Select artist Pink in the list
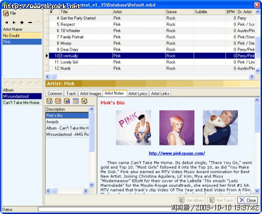 click(x=22, y=42)
